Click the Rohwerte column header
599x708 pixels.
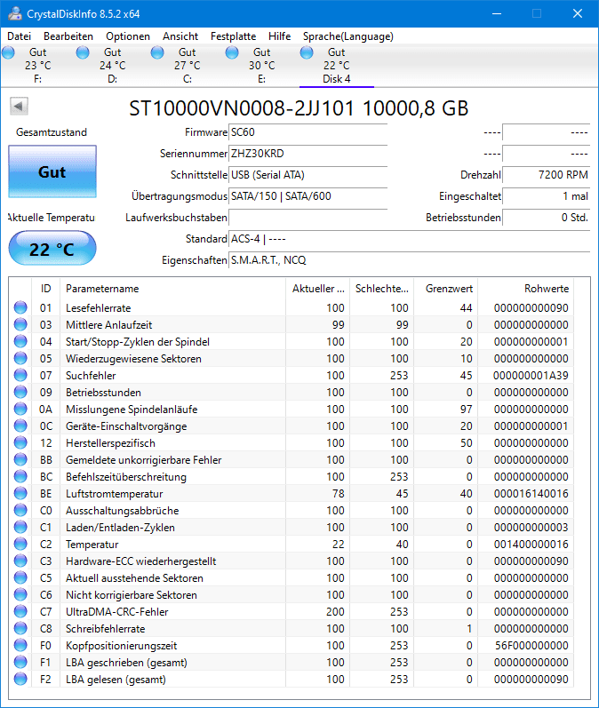pyautogui.click(x=526, y=289)
